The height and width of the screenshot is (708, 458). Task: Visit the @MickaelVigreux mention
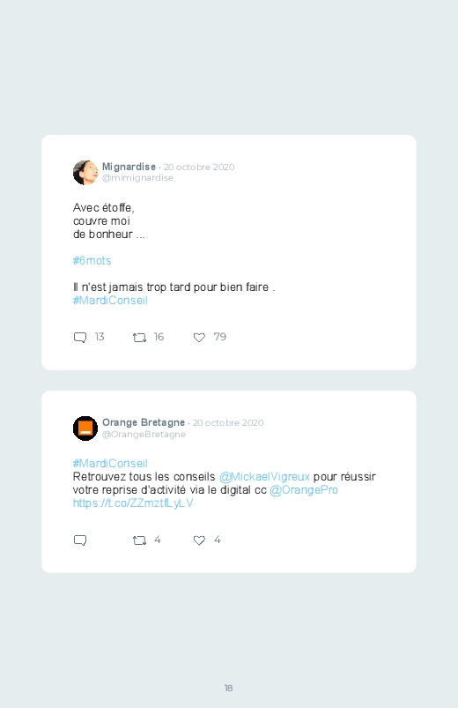264,477
